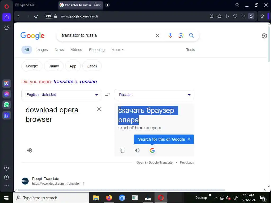Listen to the English source text
Viewport: 271px width, 203px height.
(30, 150)
